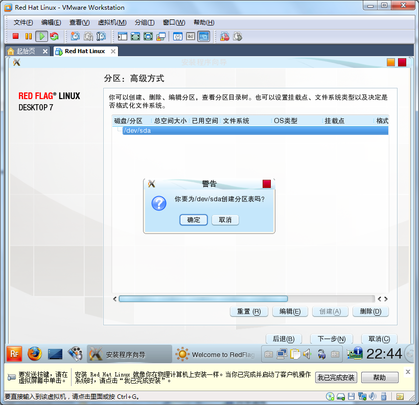This screenshot has width=419, height=405.
Task: Open the 窗口(W) menu
Action: click(x=174, y=22)
